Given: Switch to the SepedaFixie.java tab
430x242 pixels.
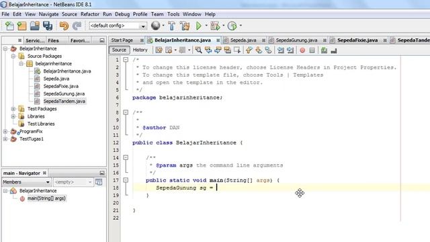Looking at the screenshot, I should 357,40.
